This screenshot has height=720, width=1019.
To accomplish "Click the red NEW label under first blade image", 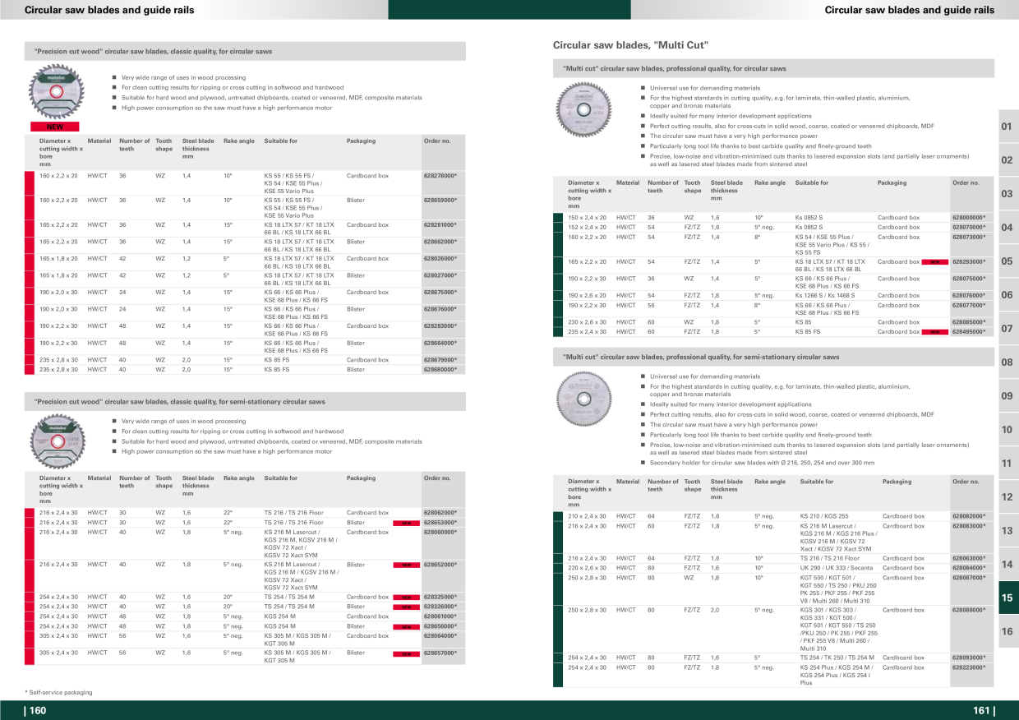I will (54, 127).
